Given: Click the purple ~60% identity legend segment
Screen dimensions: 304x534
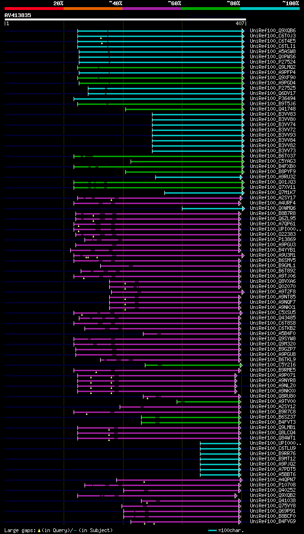Looking at the screenshot, I should tap(152, 8).
